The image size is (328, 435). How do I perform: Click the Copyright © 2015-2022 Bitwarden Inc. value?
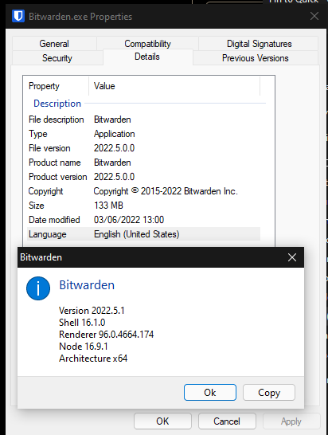tap(166, 191)
